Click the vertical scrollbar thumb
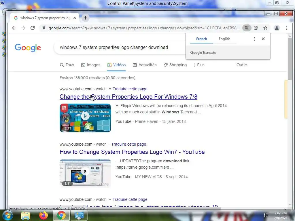Viewport: 295px width, 221px height. point(290,59)
